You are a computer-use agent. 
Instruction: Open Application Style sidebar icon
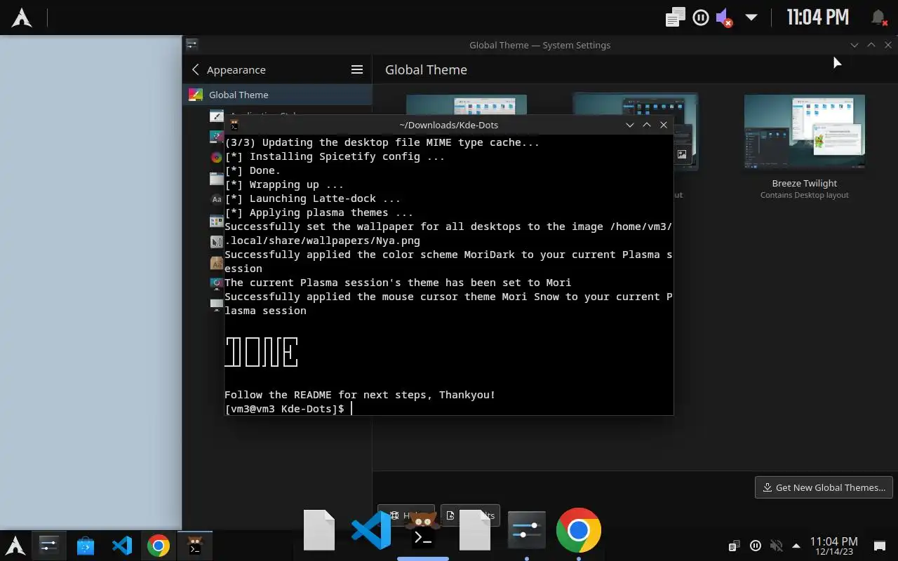point(217,116)
